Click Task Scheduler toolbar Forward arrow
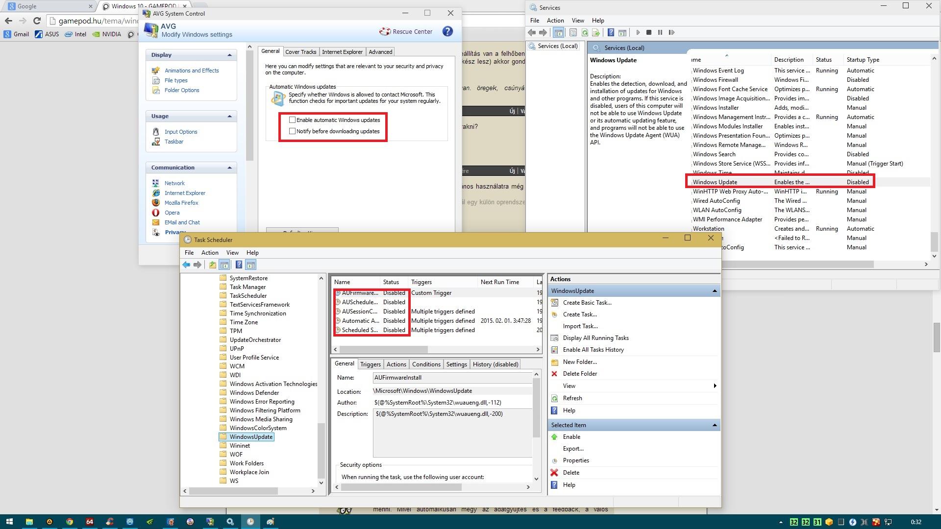Screen dimensions: 941x529 coord(198,265)
